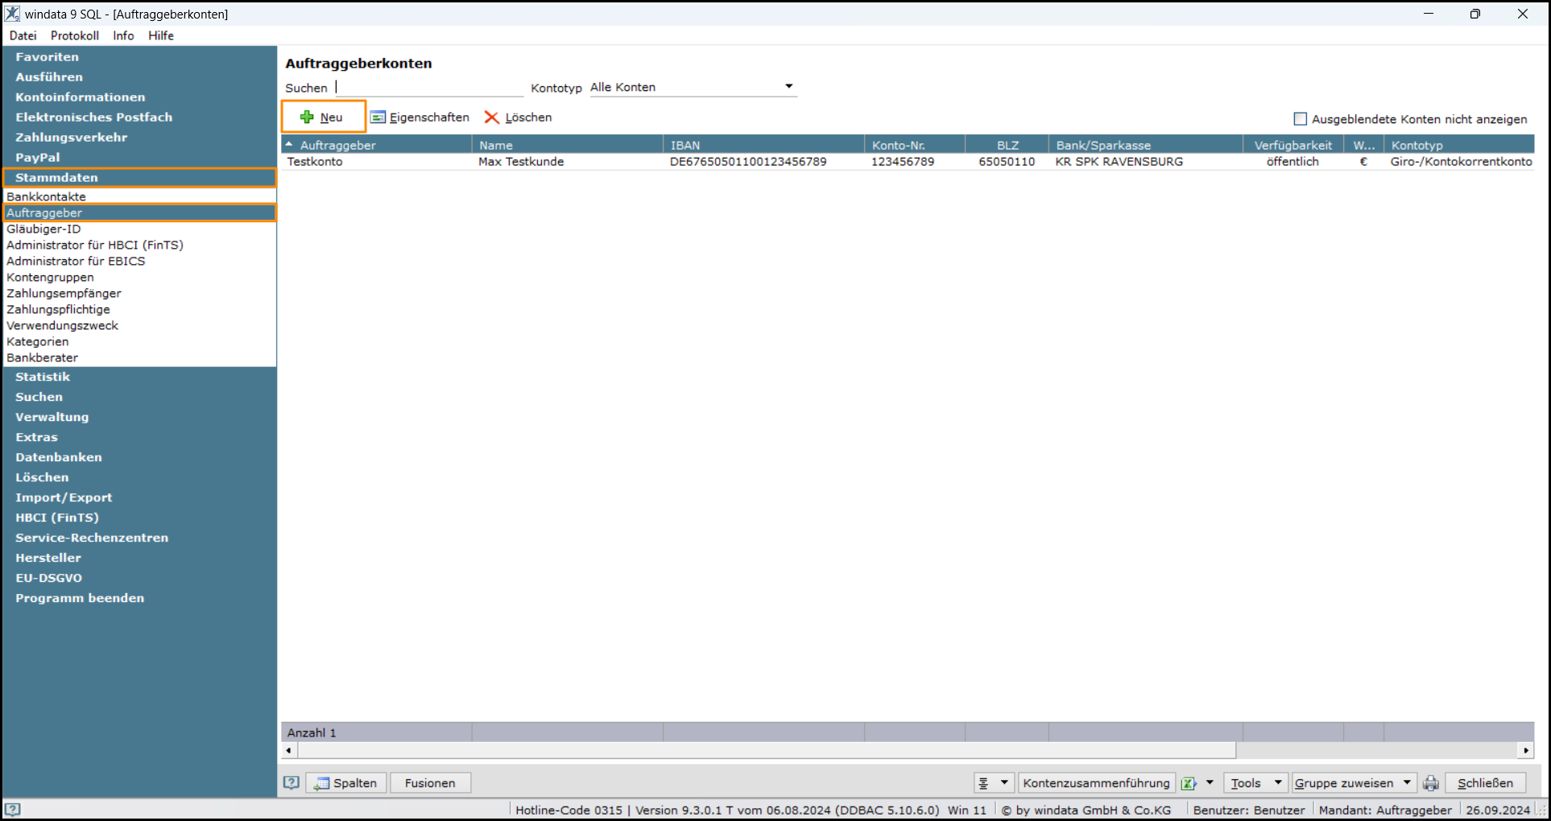This screenshot has height=821, width=1551.
Task: Click the Kontenzusammenführung button
Action: pyautogui.click(x=1096, y=783)
